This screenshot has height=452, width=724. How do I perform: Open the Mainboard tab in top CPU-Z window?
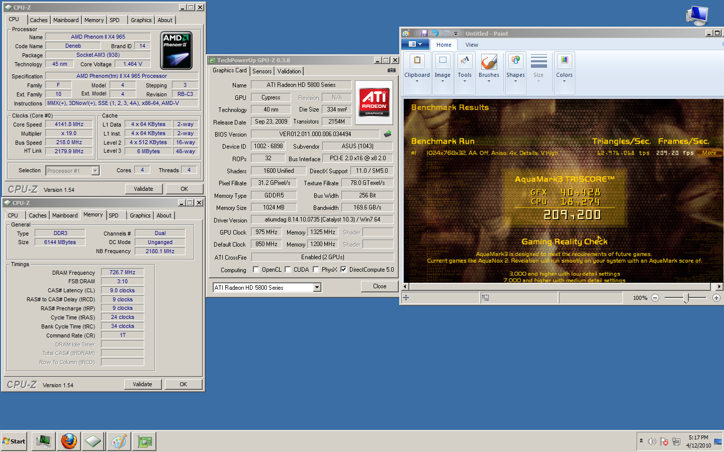[66, 20]
